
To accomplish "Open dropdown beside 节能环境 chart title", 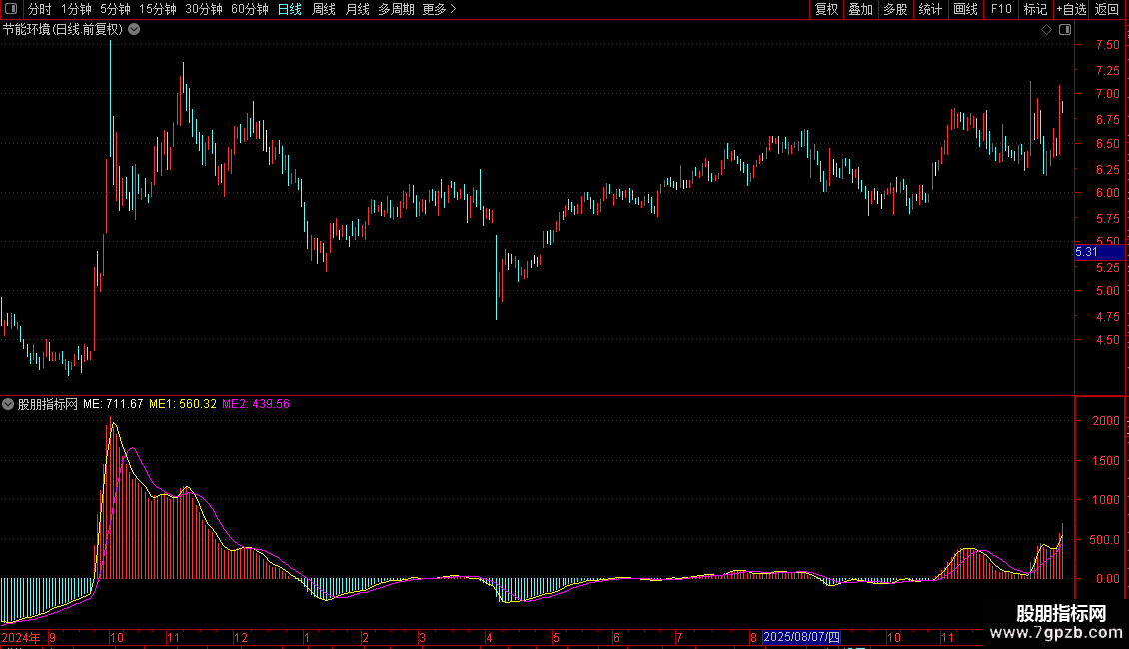I will 134,30.
